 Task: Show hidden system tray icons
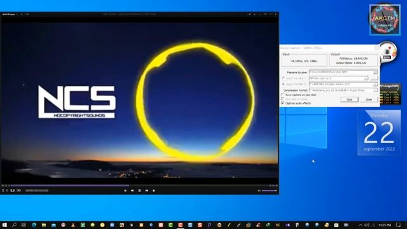click(x=361, y=225)
